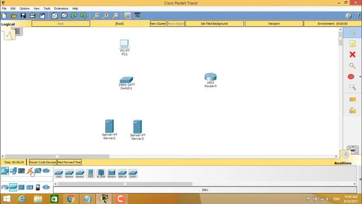This screenshot has height=204, width=362.
Task: Click the Viewport button
Action: point(274,24)
